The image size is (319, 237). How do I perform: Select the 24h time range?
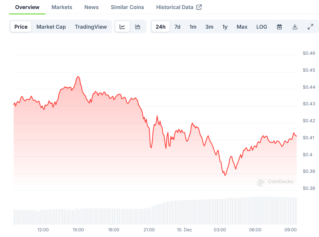click(x=160, y=27)
